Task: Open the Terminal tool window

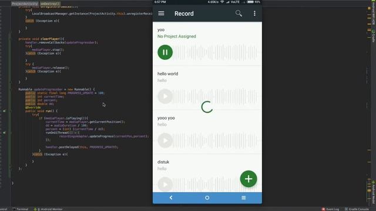Action: pos(21,209)
